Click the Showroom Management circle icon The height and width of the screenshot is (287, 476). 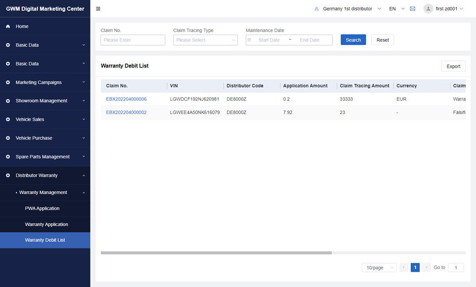8,101
